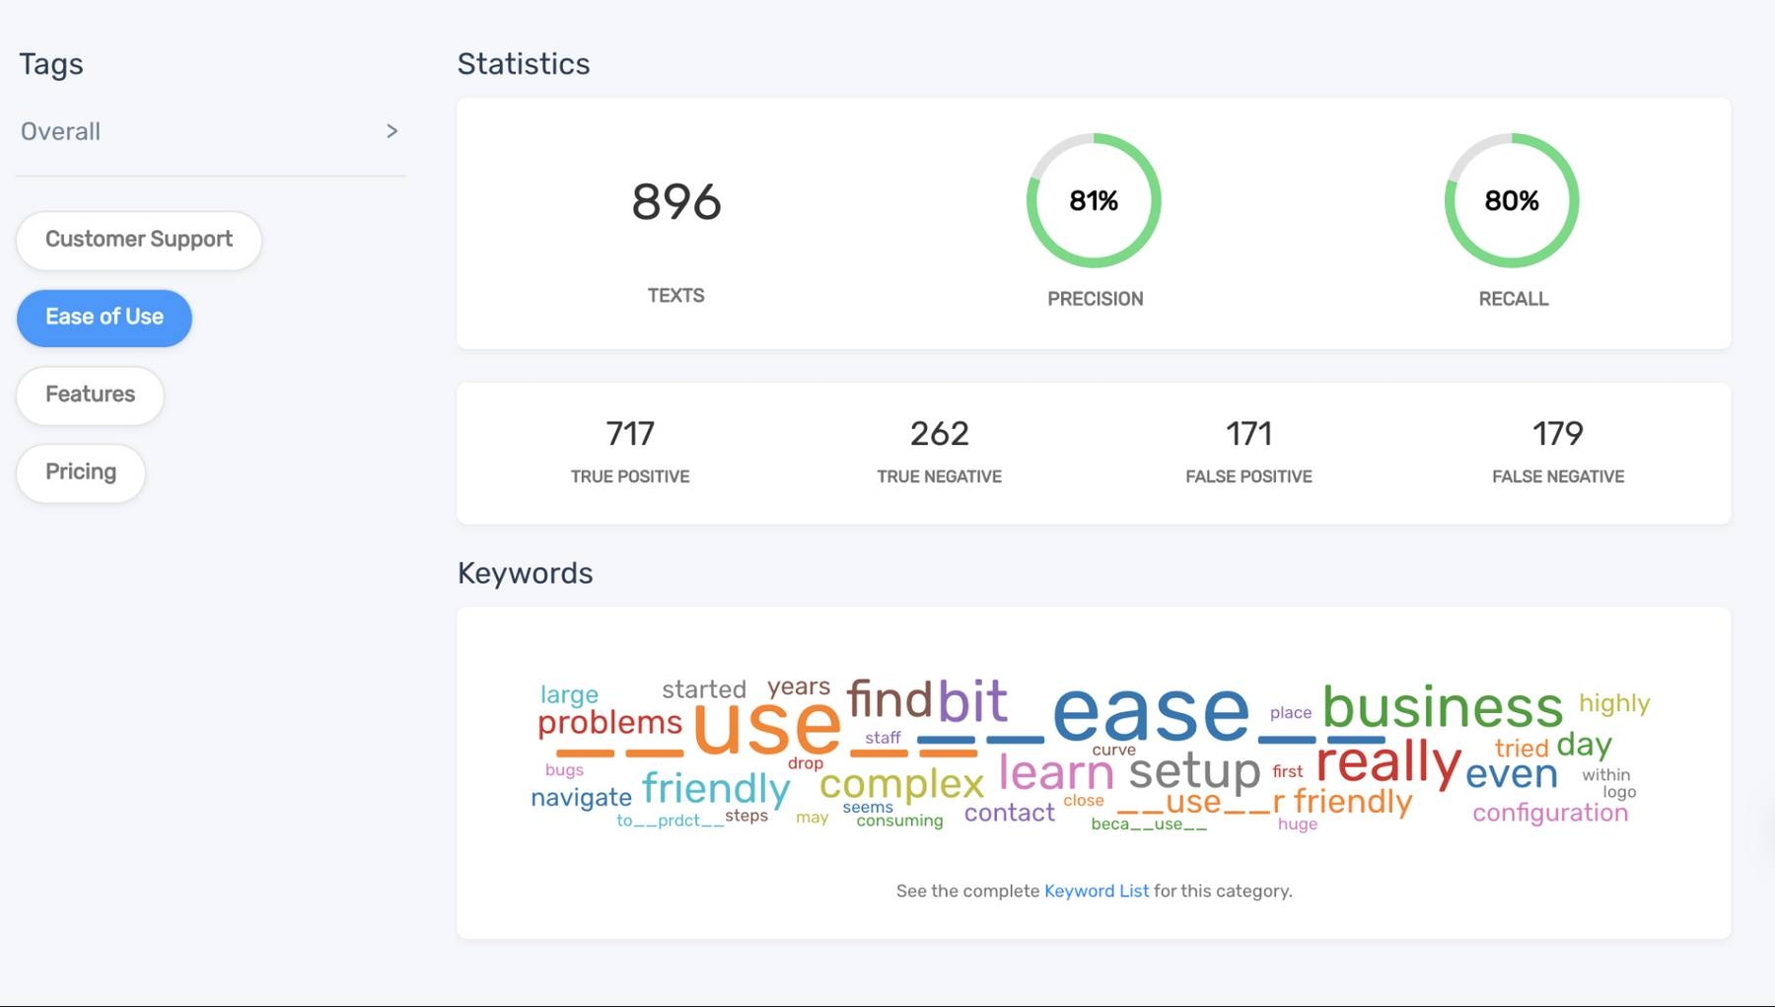Click the 'setup' keyword in cloud
Viewport: 1775px width, 1007px height.
point(1194,771)
